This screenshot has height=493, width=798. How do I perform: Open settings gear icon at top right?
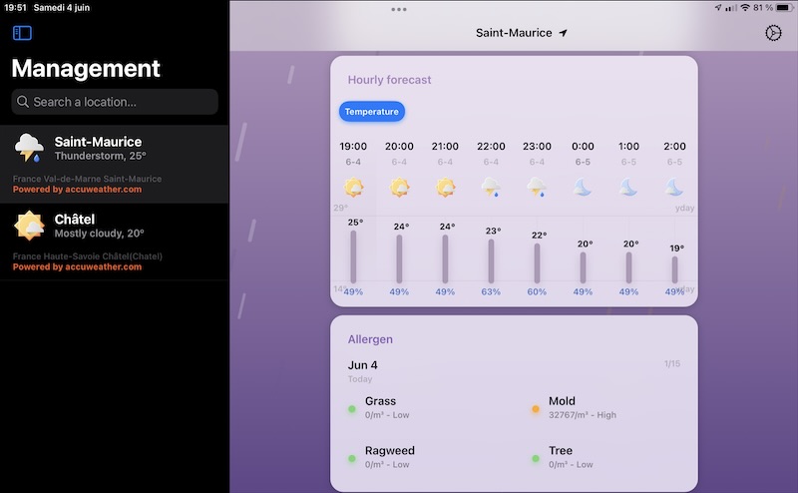coord(772,33)
